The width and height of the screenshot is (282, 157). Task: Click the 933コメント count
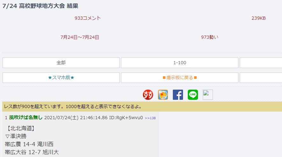tap(88, 18)
